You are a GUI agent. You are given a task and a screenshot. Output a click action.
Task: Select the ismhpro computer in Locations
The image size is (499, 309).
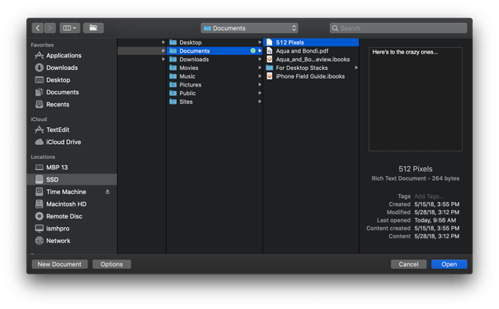[x=72, y=228]
